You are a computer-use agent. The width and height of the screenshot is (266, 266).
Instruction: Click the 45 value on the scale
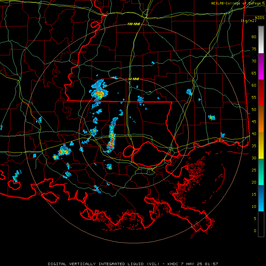(x=254, y=122)
